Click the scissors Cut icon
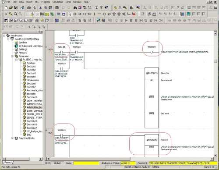The width and height of the screenshot is (219, 170). coord(41,7)
